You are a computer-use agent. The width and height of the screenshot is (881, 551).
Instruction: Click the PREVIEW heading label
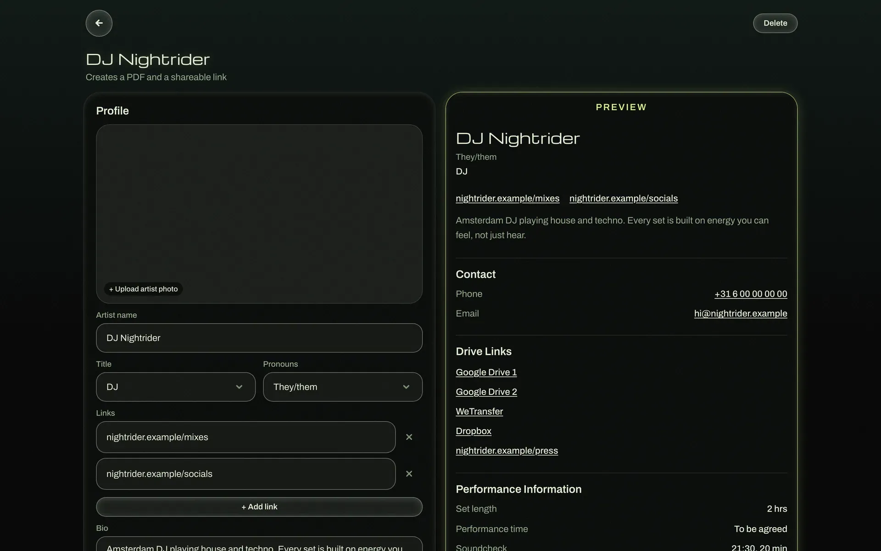coord(621,107)
